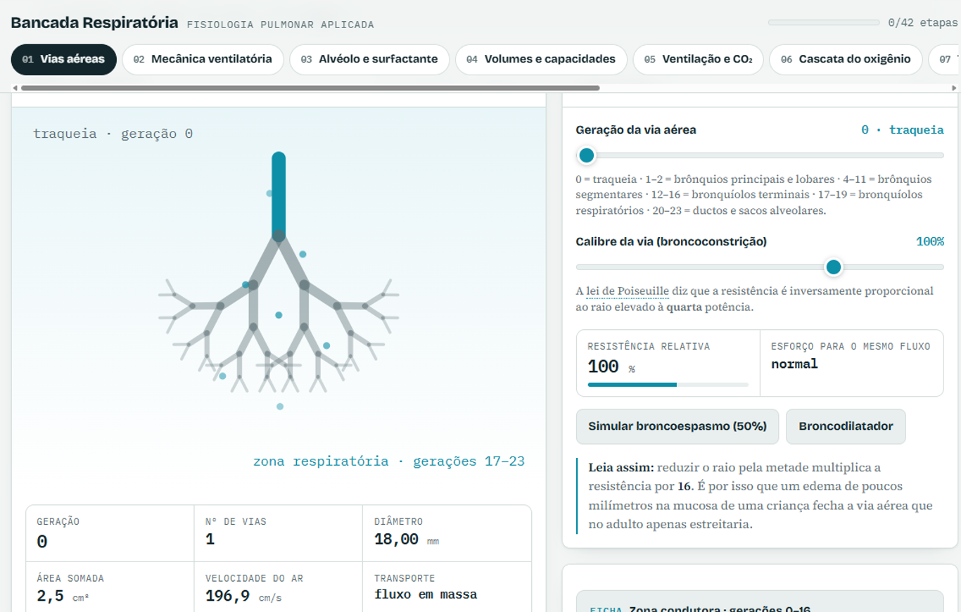Click the 0/42 etapas progress bar
Viewport: 961px width, 612px height.
pyautogui.click(x=824, y=23)
